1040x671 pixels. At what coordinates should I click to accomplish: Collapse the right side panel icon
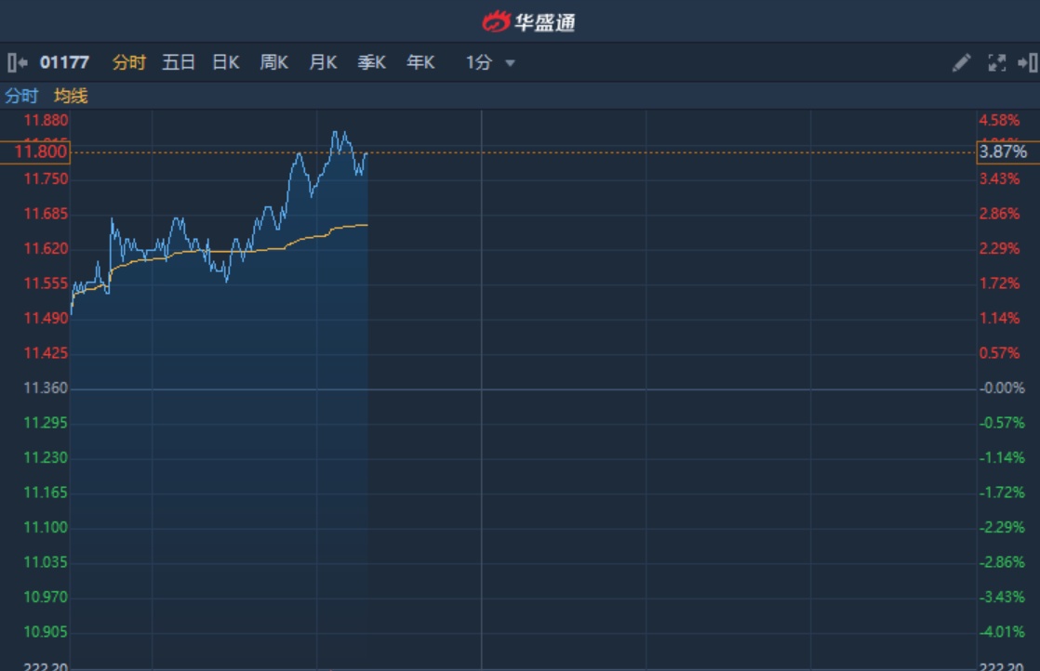[x=1027, y=62]
